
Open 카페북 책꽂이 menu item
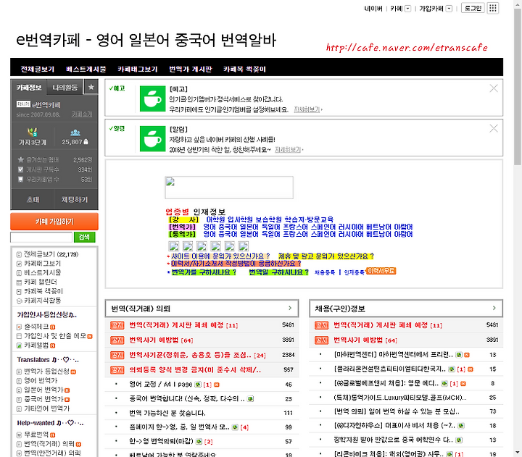[245, 70]
